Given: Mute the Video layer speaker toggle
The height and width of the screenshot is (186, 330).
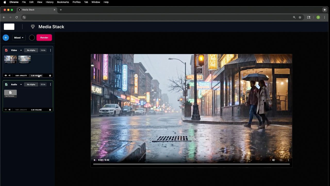Looking at the screenshot, I should click(x=10, y=76).
